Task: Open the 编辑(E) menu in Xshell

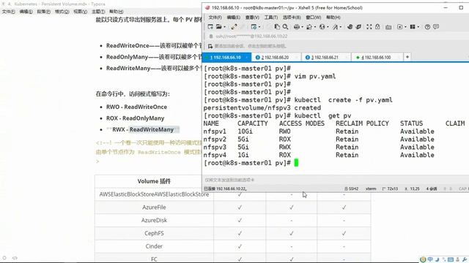Action: pos(234,18)
